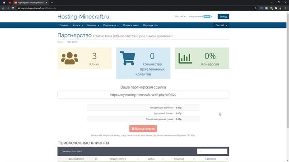Click the 'Ваша партнерская ссылка' heading
This screenshot has height=162, width=289.
coord(143,87)
